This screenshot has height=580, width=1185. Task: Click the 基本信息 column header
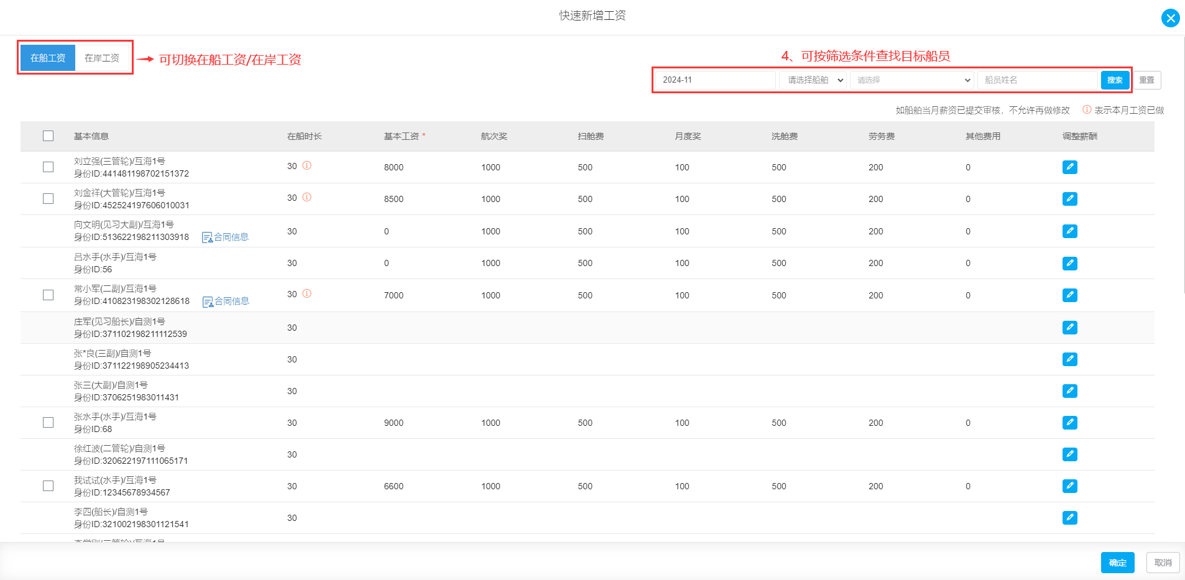[x=91, y=136]
